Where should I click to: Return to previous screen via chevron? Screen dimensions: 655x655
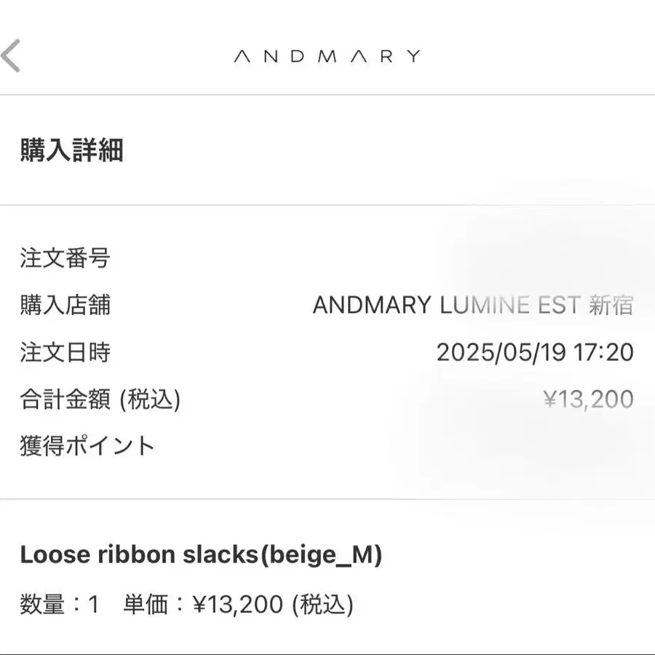[x=10, y=55]
